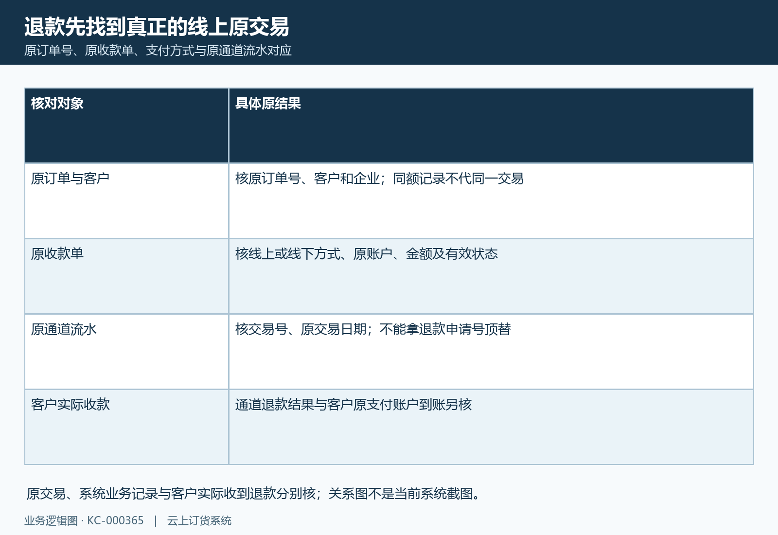
Task: Select the 原收款单 row label
Action: [x=126, y=276]
